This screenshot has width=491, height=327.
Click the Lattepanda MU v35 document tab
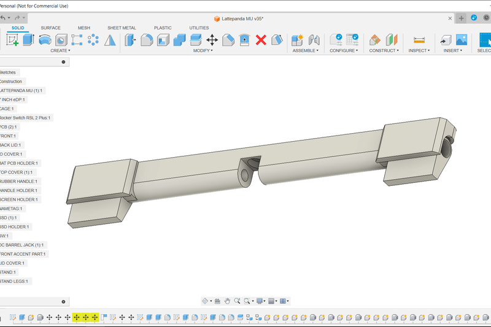click(x=239, y=19)
